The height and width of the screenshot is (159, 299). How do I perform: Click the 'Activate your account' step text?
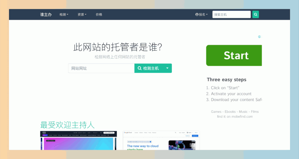pyautogui.click(x=231, y=94)
